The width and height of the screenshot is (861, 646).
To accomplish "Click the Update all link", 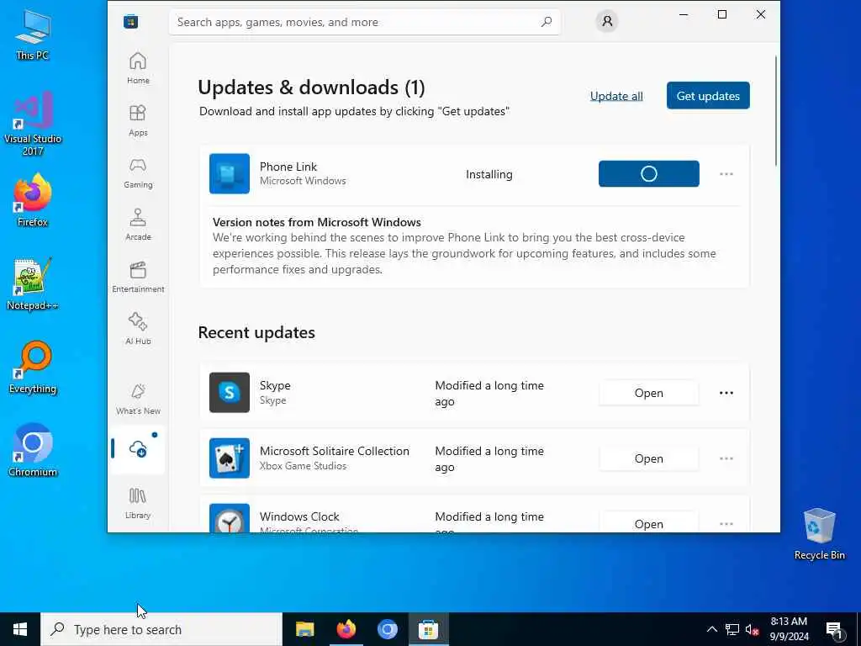I will (616, 96).
